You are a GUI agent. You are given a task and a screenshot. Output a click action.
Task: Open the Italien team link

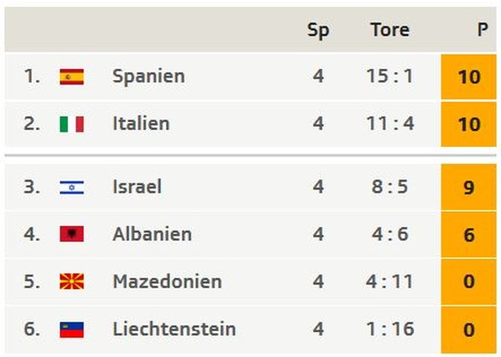pos(141,124)
